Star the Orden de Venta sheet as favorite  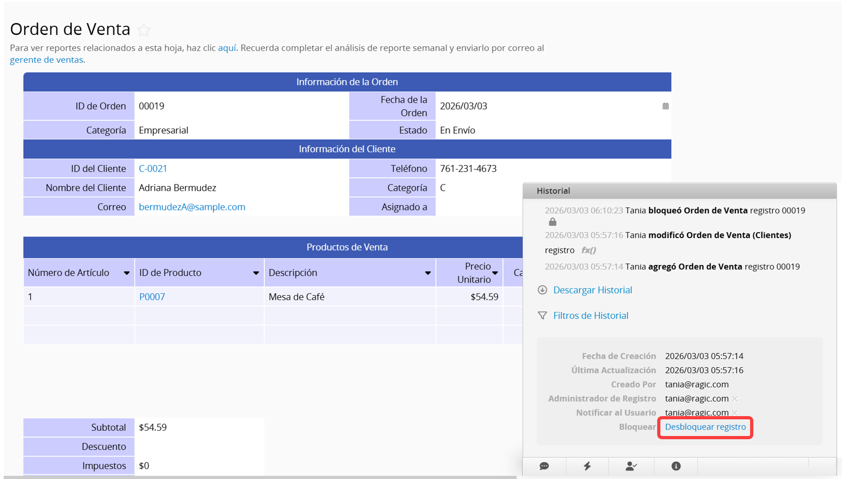(x=143, y=30)
